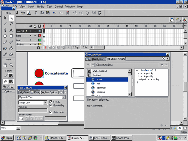Open Text Options panel options arrow
This screenshot has height=141, width=188.
click(65, 92)
